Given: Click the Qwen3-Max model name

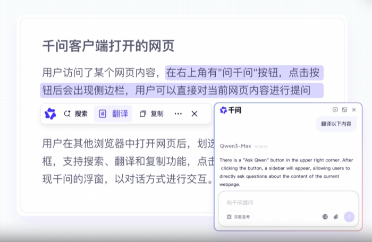Looking at the screenshot, I should pyautogui.click(x=235, y=145).
